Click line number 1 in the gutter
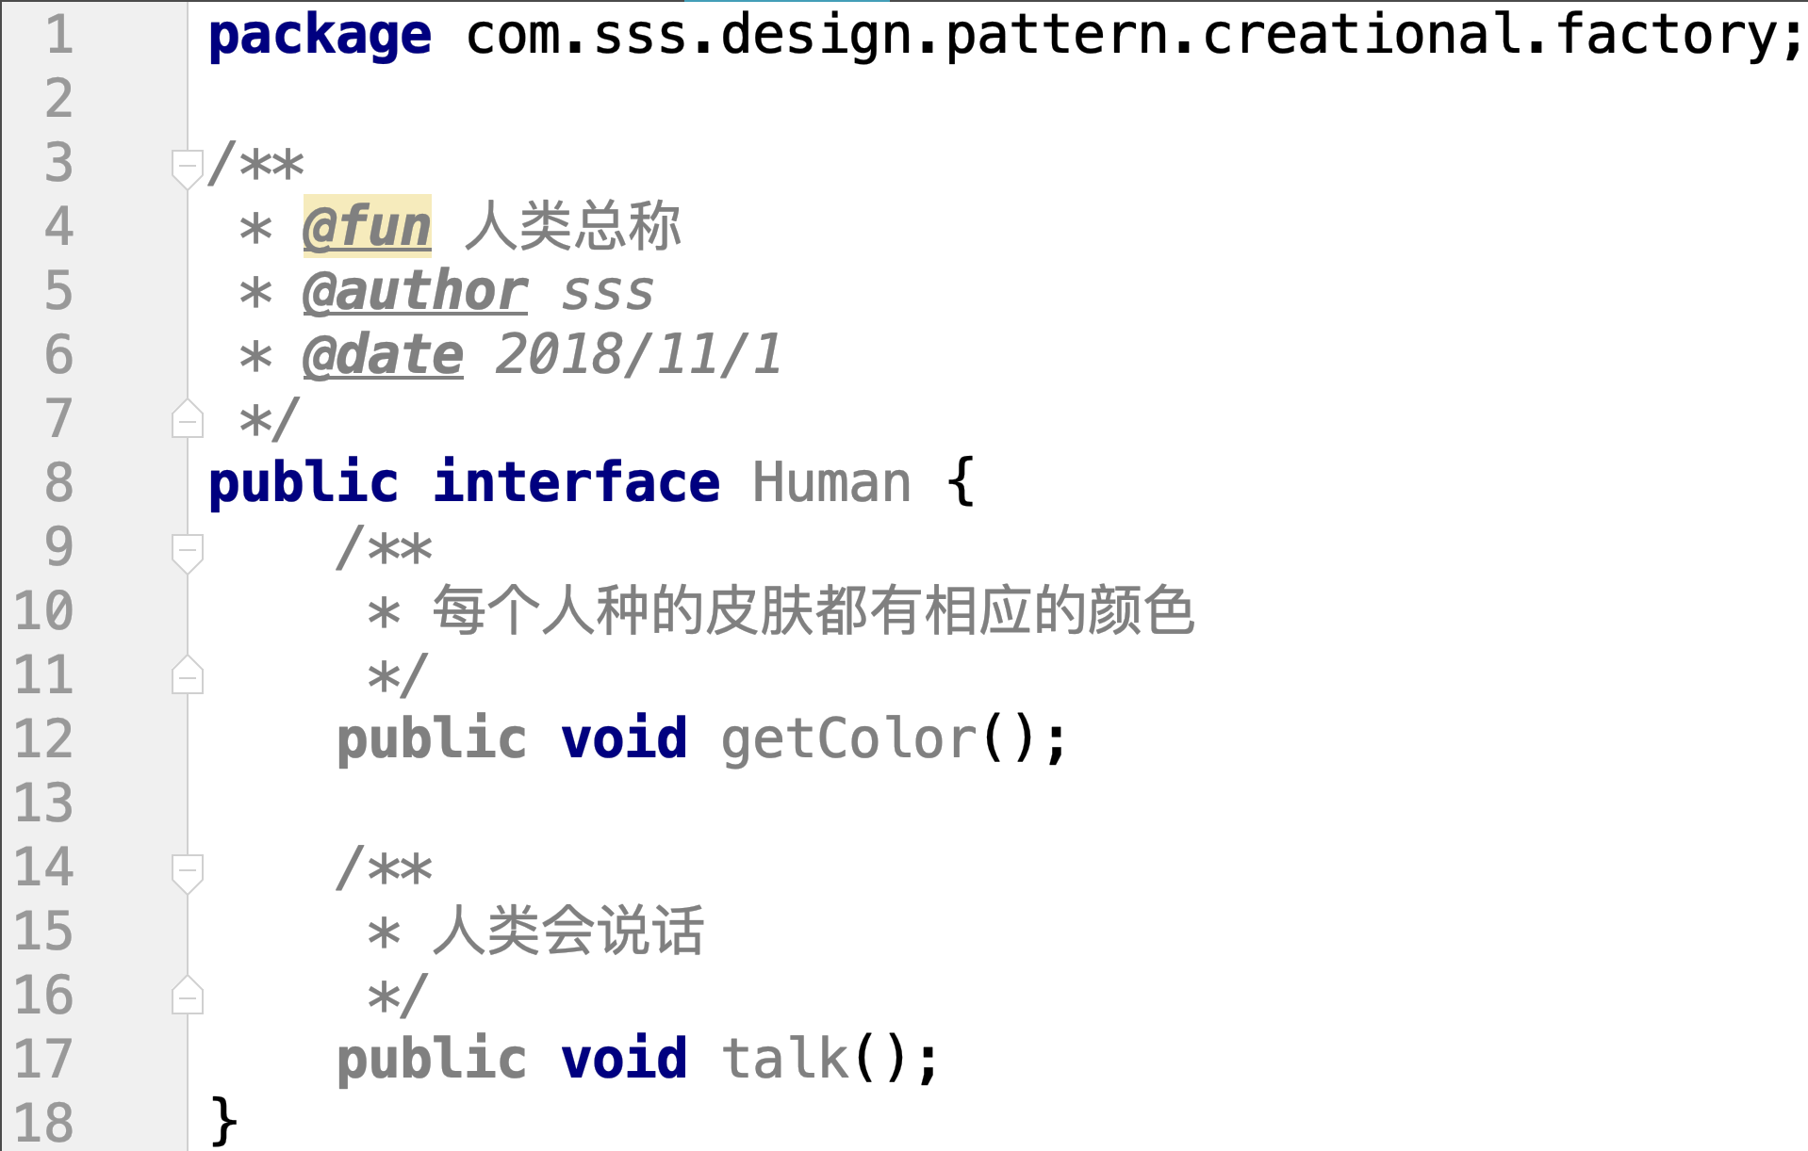Screen dimensions: 1808x1151 pyautogui.click(x=58, y=36)
